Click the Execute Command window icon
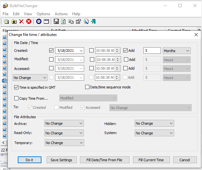The height and width of the screenshot is (170, 202). 46,21
